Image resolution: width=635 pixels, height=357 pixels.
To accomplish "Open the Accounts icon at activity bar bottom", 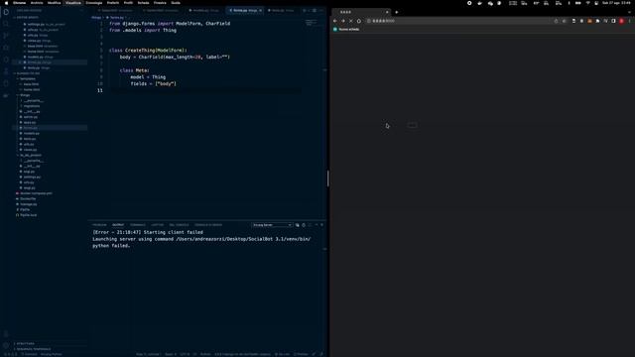I will pyautogui.click(x=6, y=334).
